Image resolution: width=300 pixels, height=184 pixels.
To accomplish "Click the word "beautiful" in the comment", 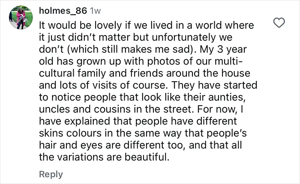I will 147,157.
